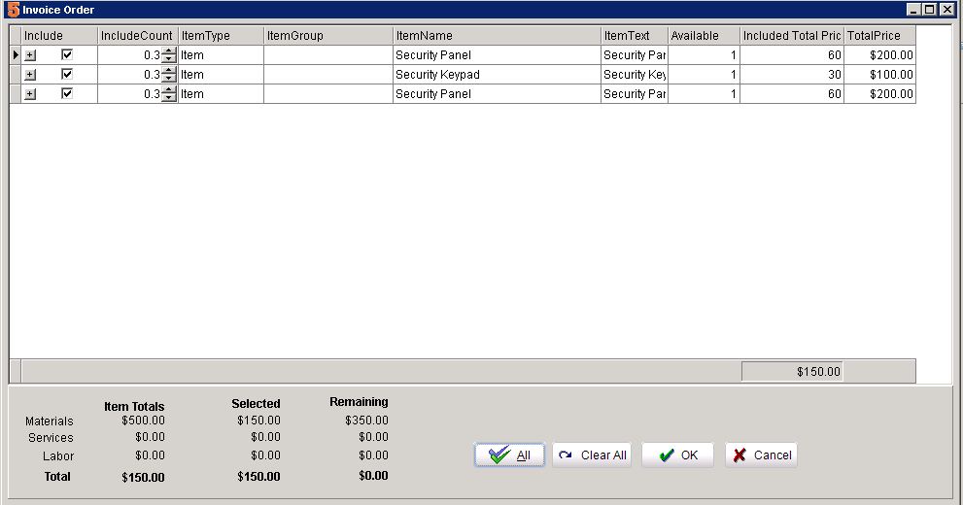Sort by Included Total Price column header
Screen dimensions: 963x505
coord(792,36)
